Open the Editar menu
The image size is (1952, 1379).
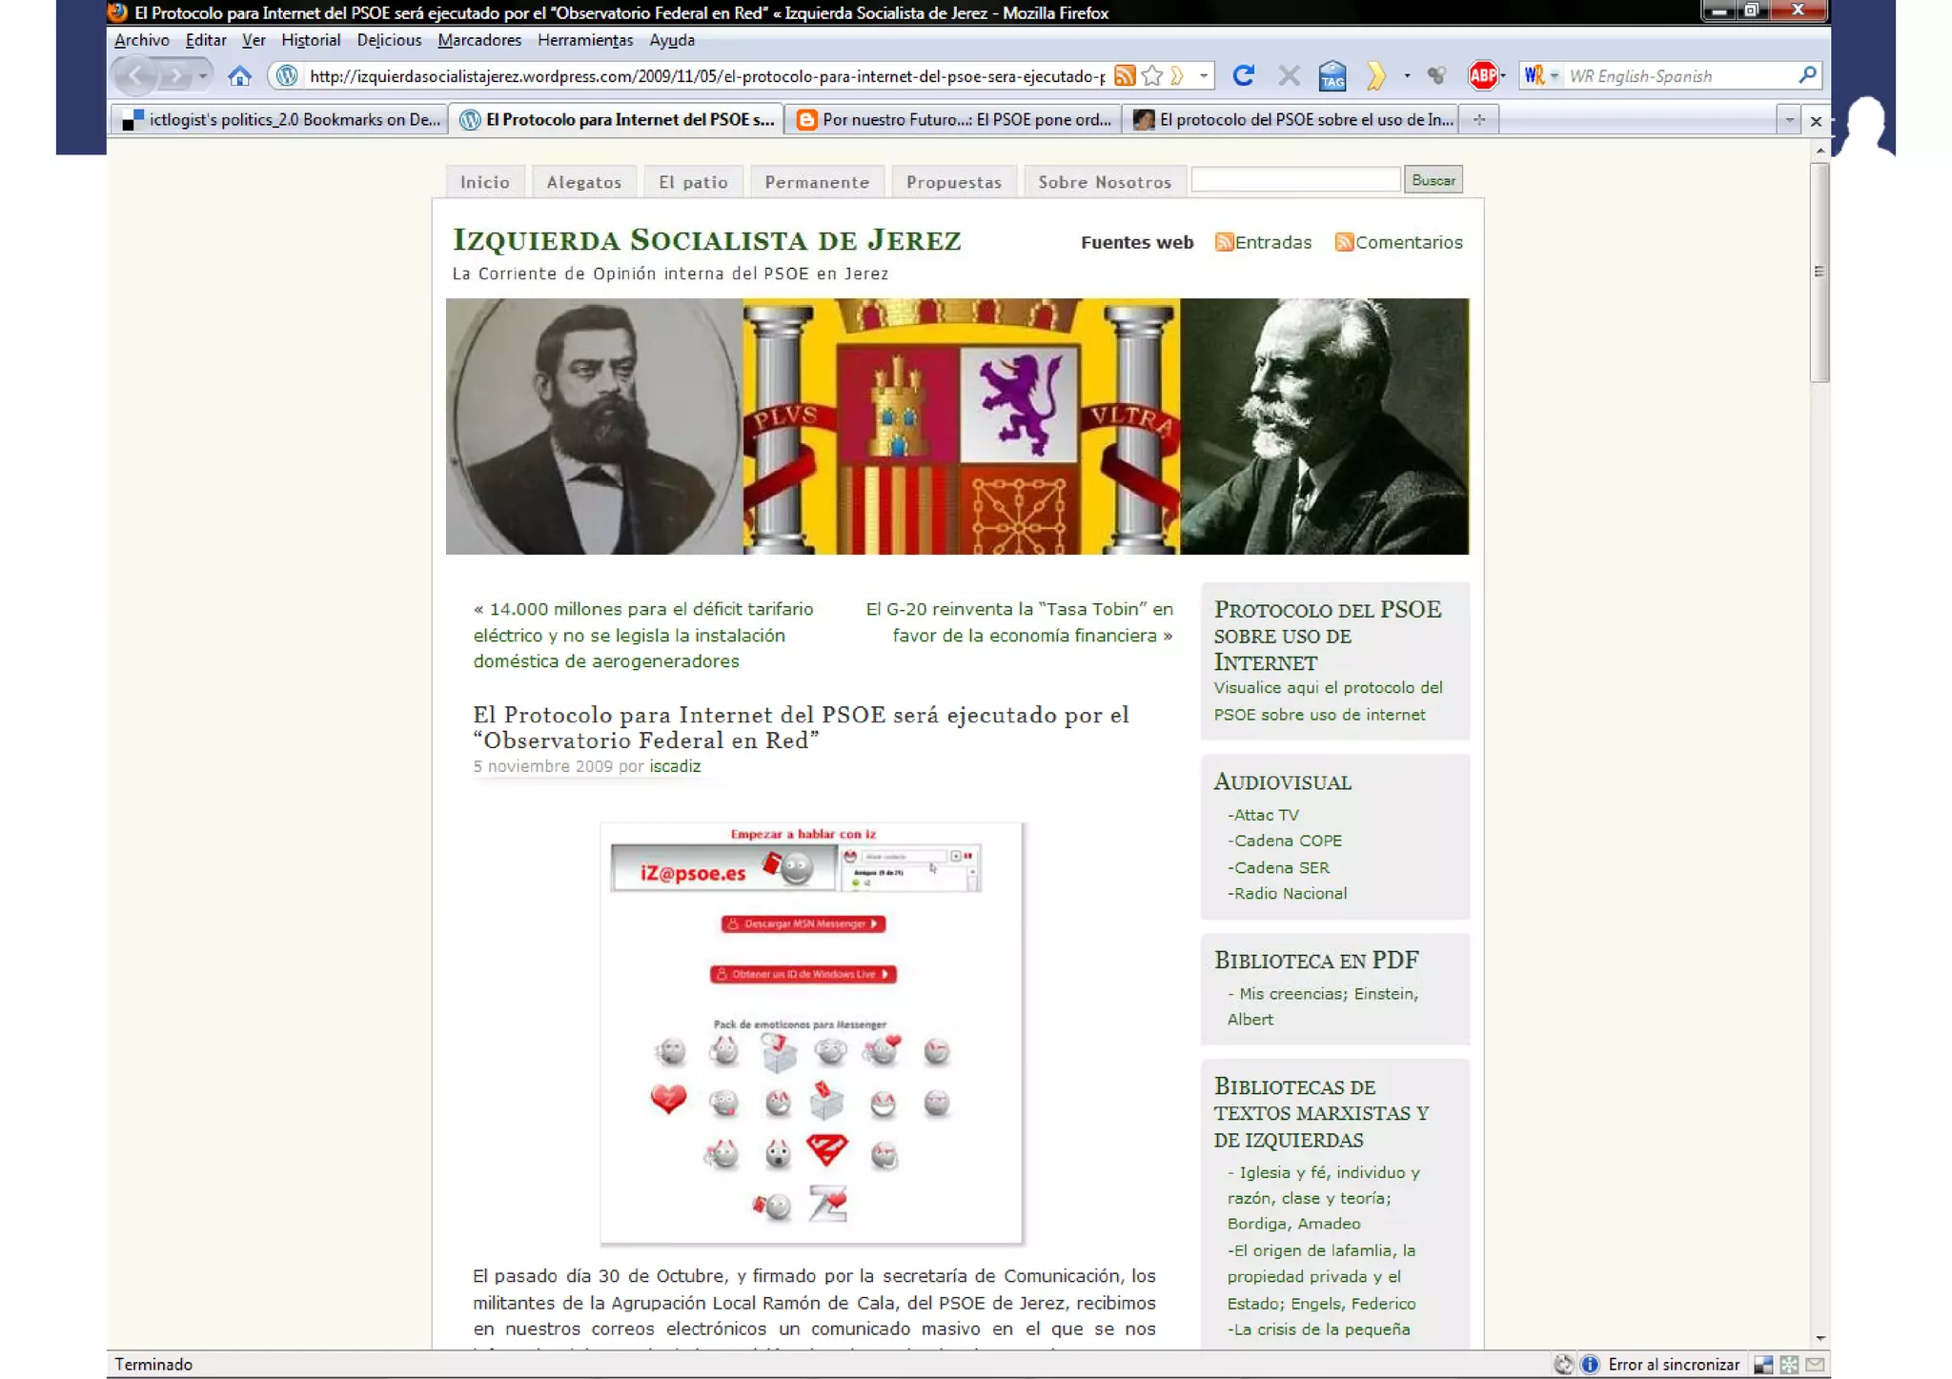(206, 40)
